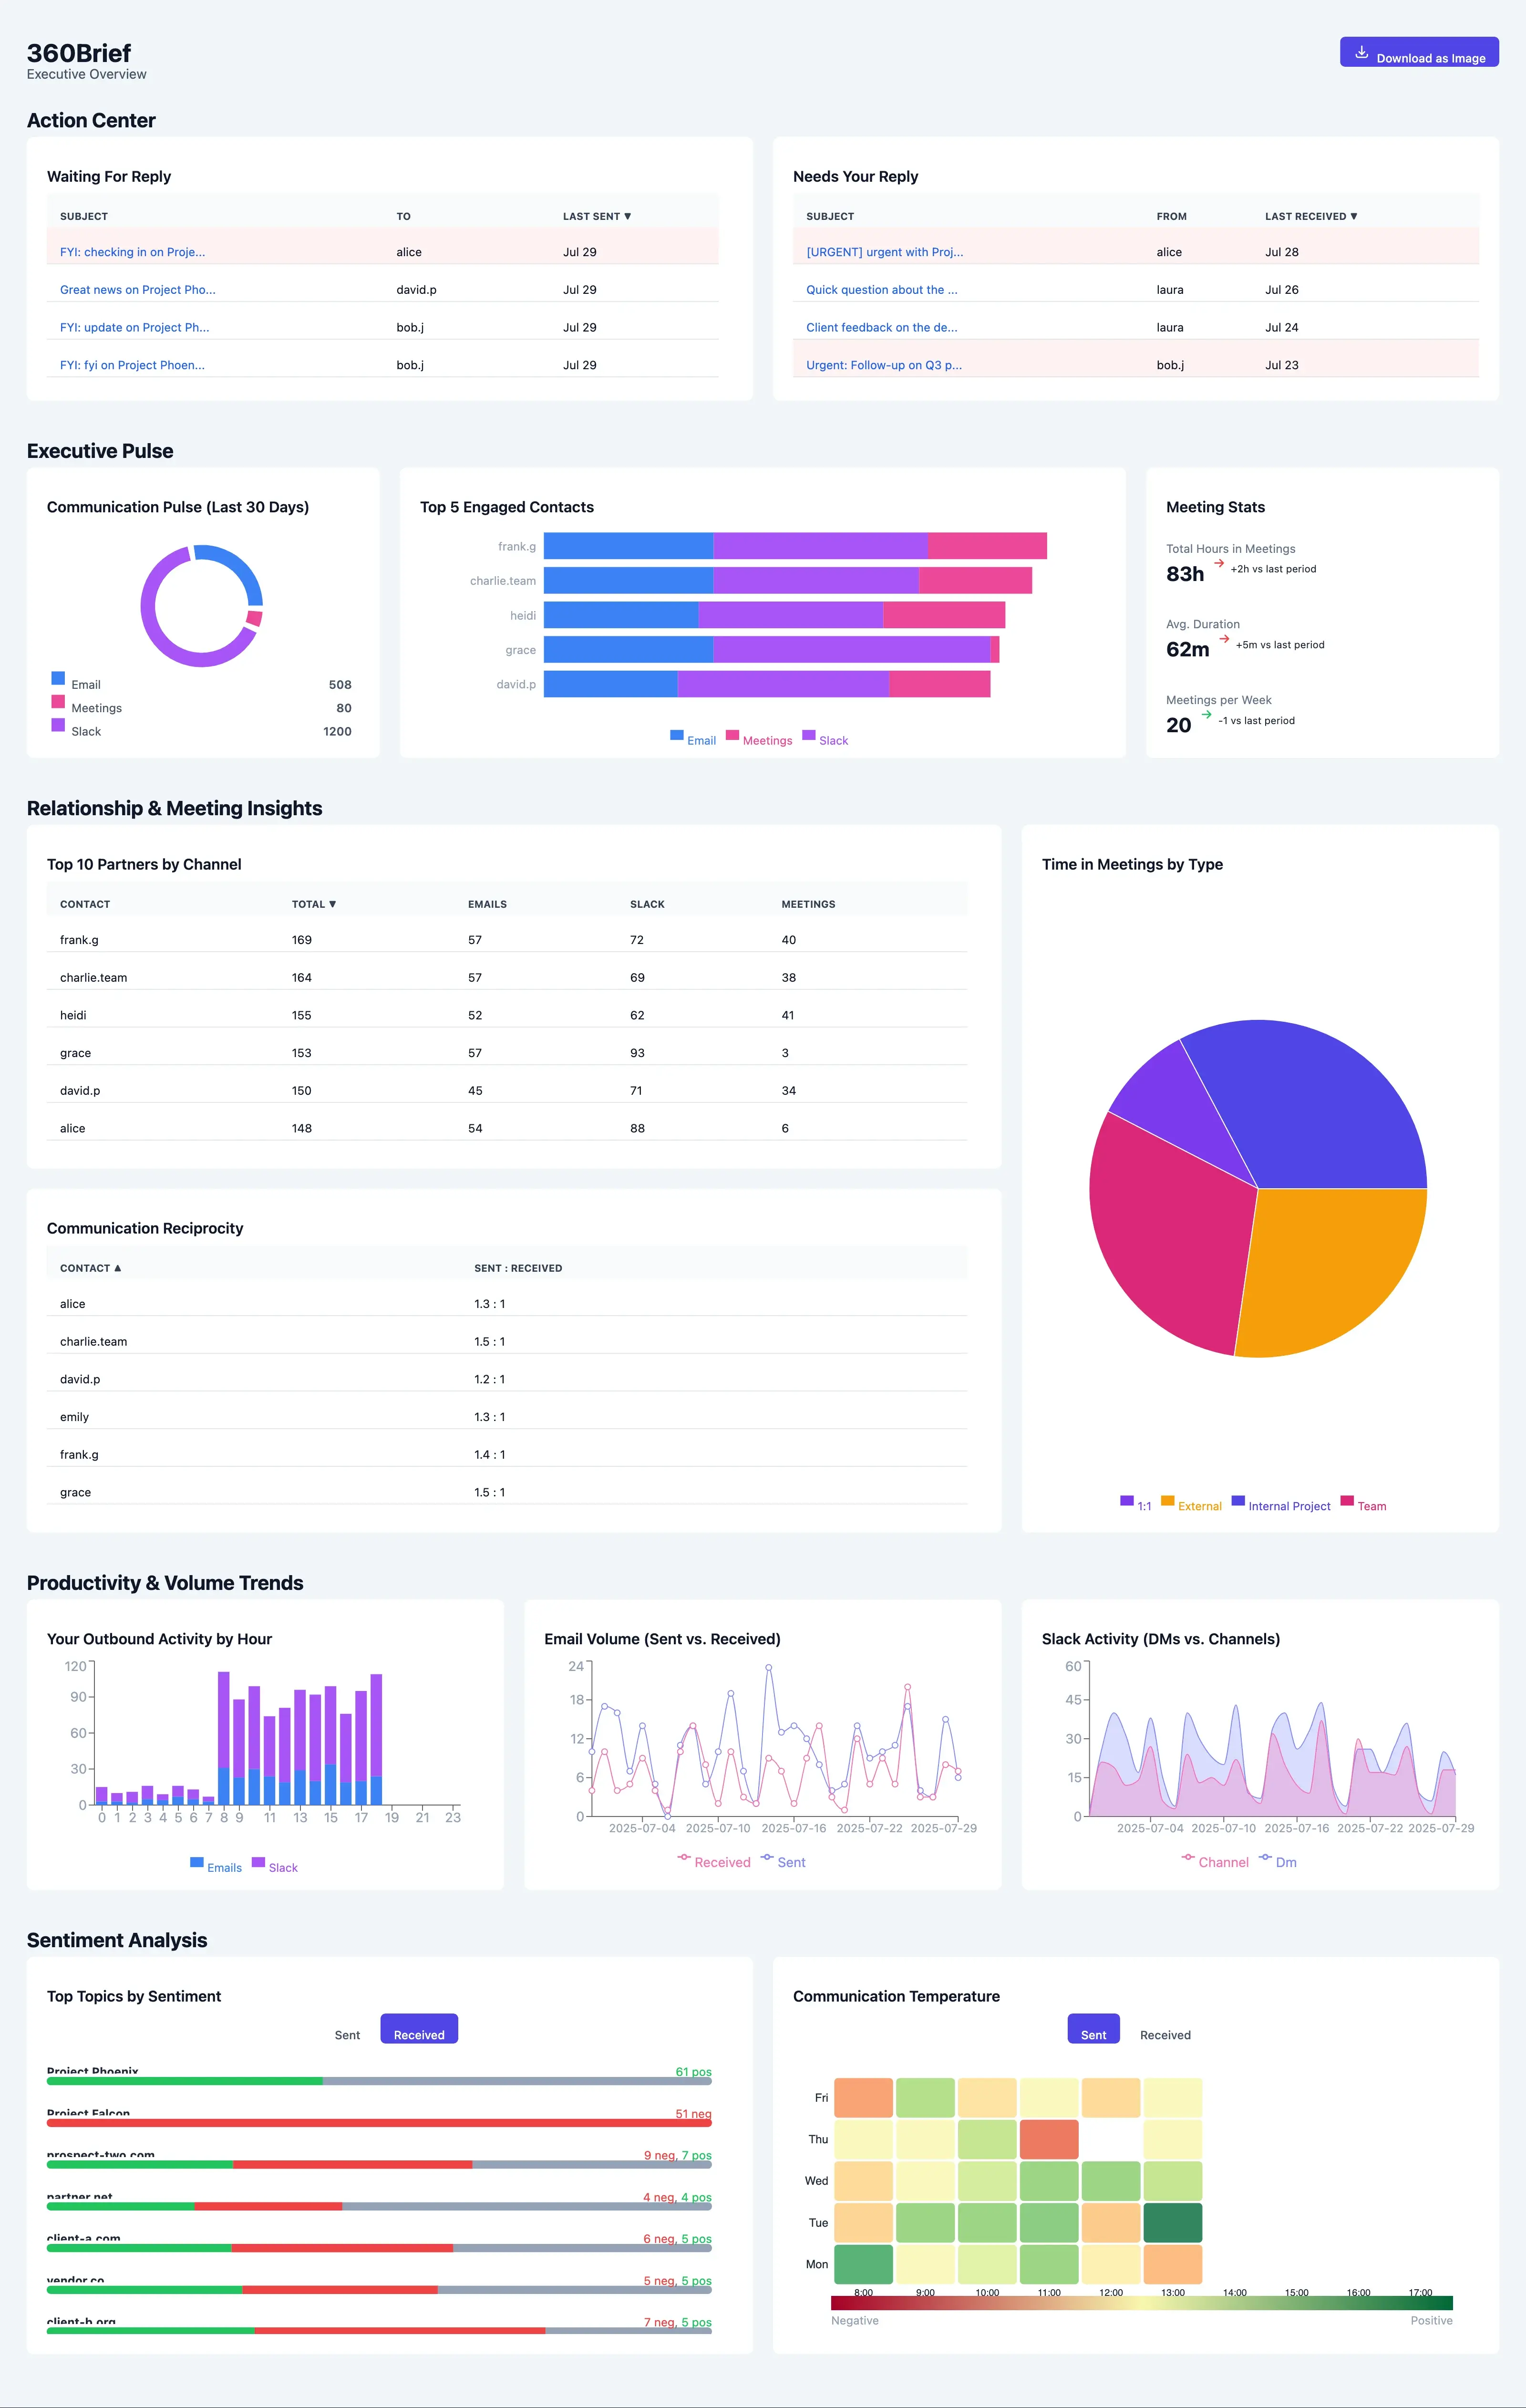Toggle the Meetings legend icon under Engaged Contacts
Screen dimensions: 1526x2408
[732, 735]
